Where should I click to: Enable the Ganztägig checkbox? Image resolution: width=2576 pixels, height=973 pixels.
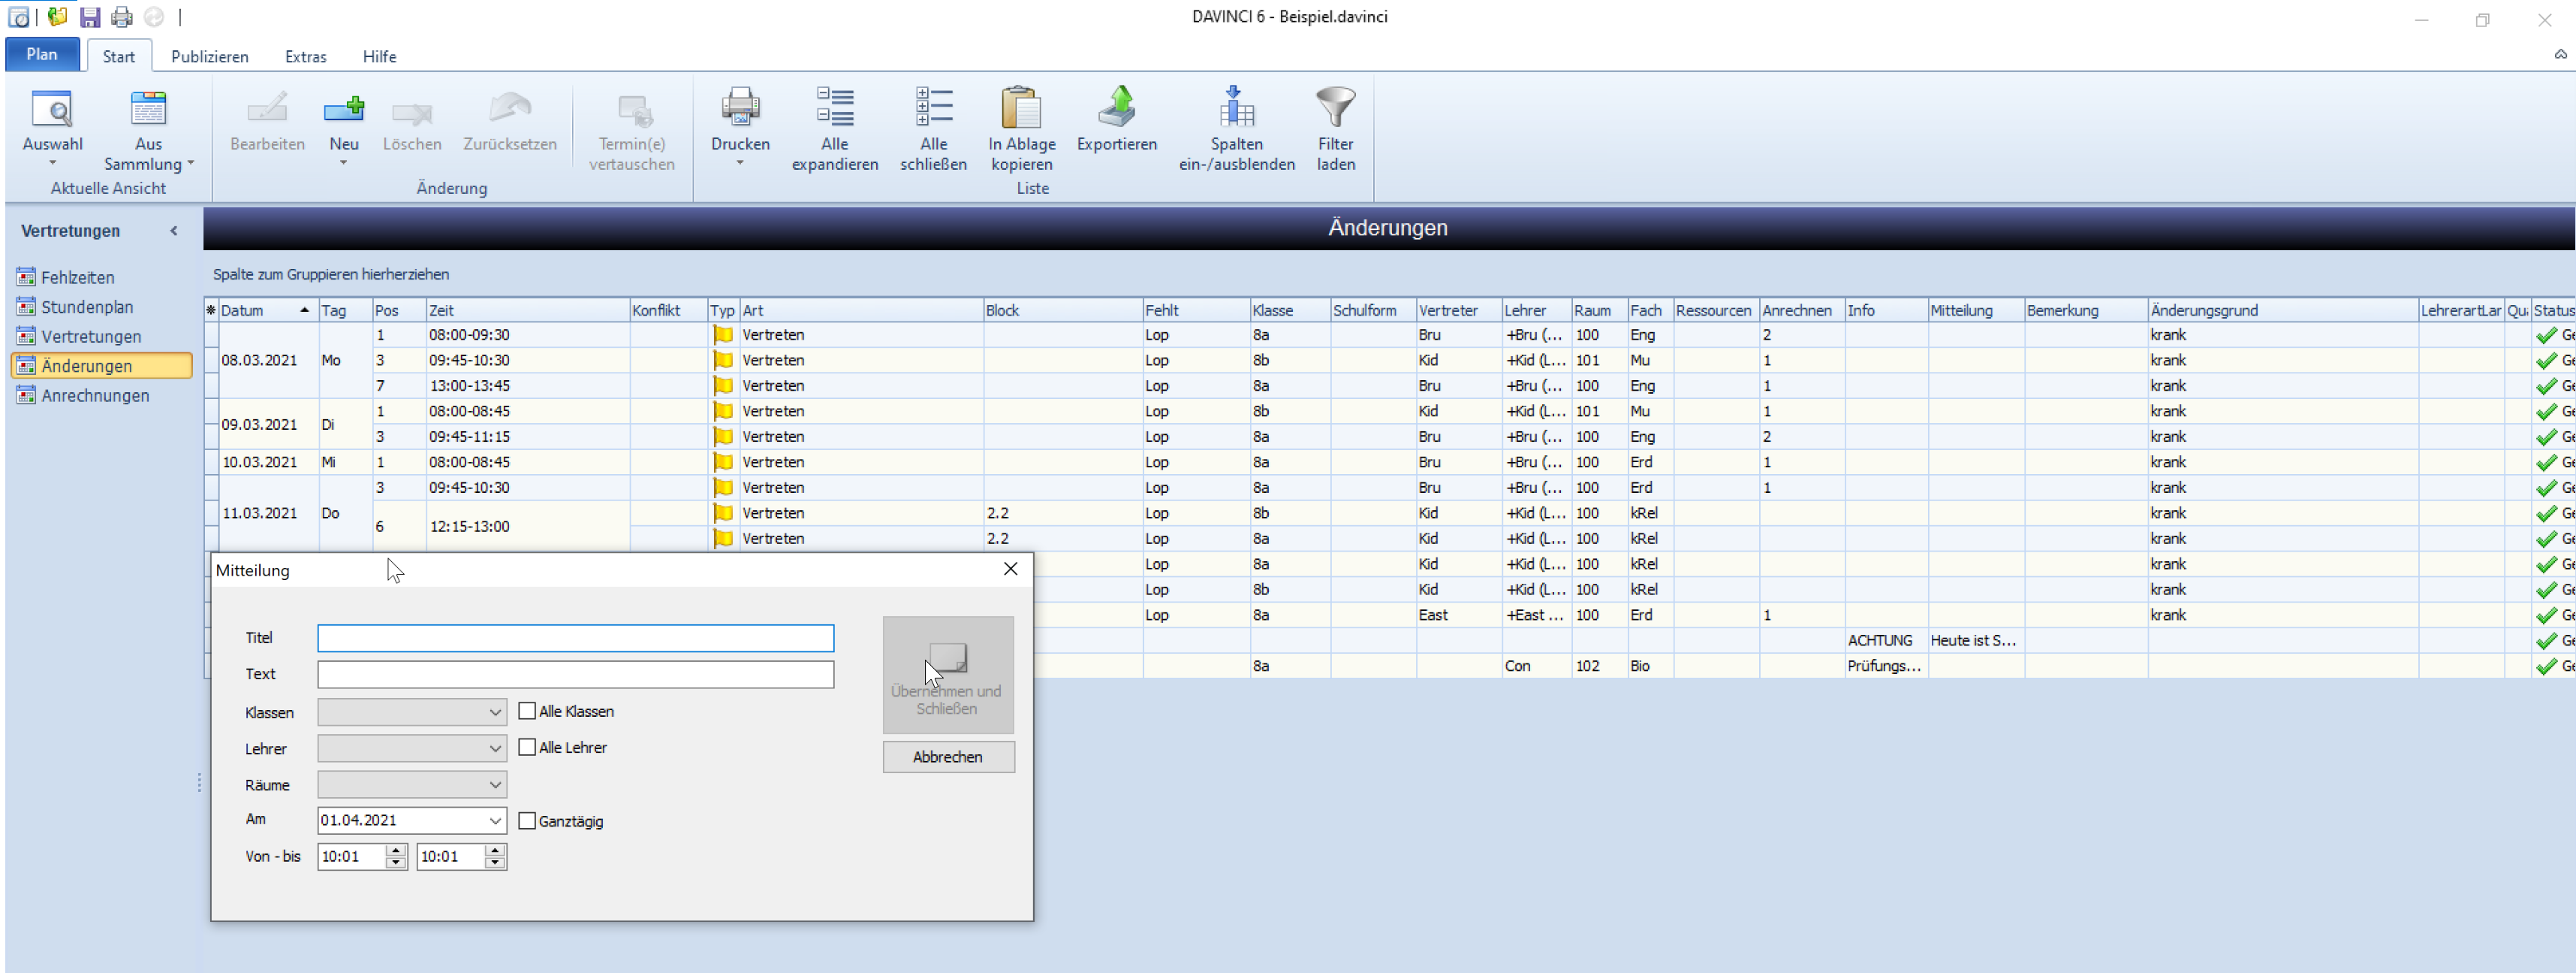[x=527, y=820]
